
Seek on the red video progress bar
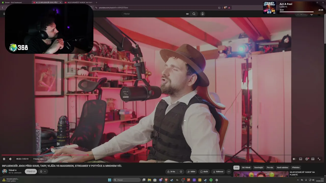[146, 155]
